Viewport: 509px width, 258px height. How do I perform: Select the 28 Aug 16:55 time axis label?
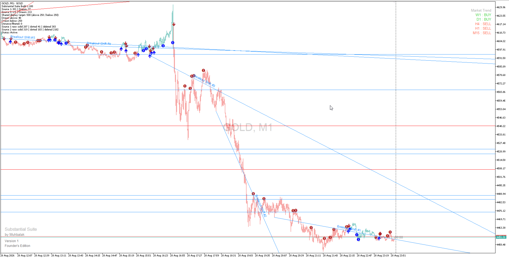[x=177, y=256]
